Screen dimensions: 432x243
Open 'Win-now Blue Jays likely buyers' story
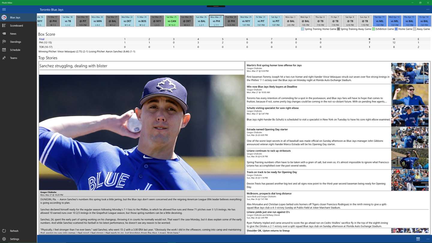point(272,87)
